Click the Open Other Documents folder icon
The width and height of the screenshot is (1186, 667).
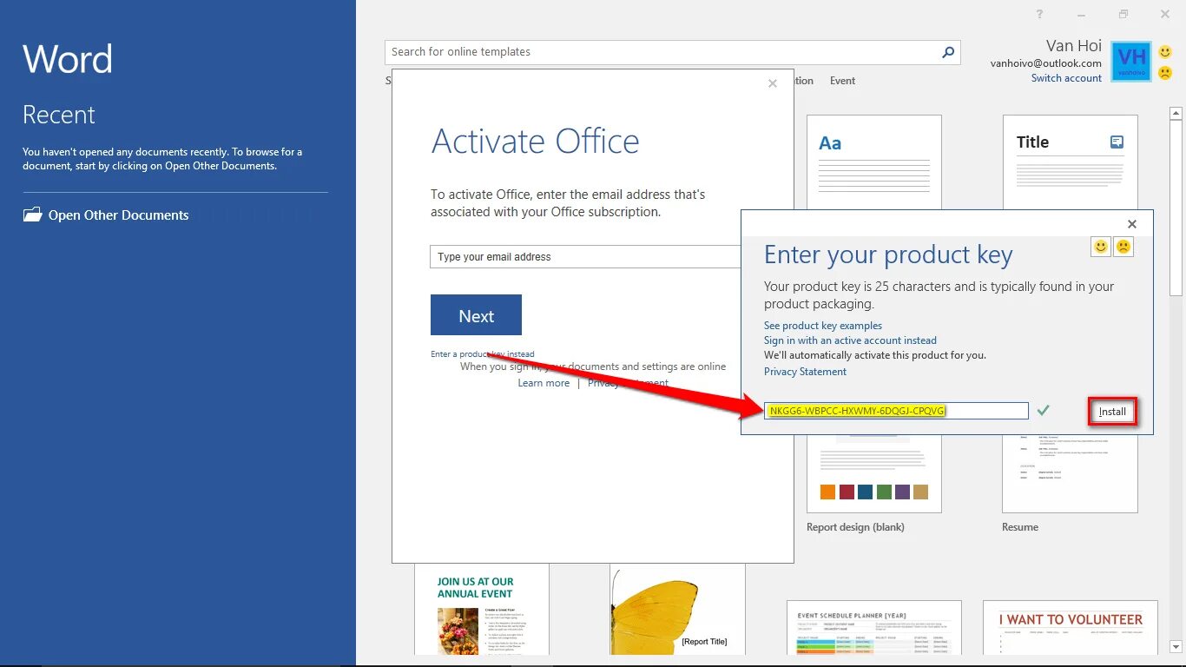pyautogui.click(x=32, y=215)
